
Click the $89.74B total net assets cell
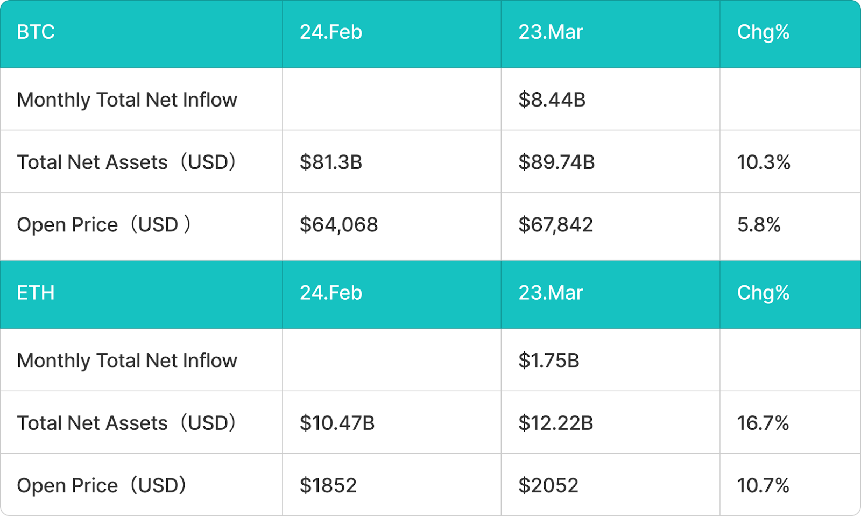(x=556, y=162)
